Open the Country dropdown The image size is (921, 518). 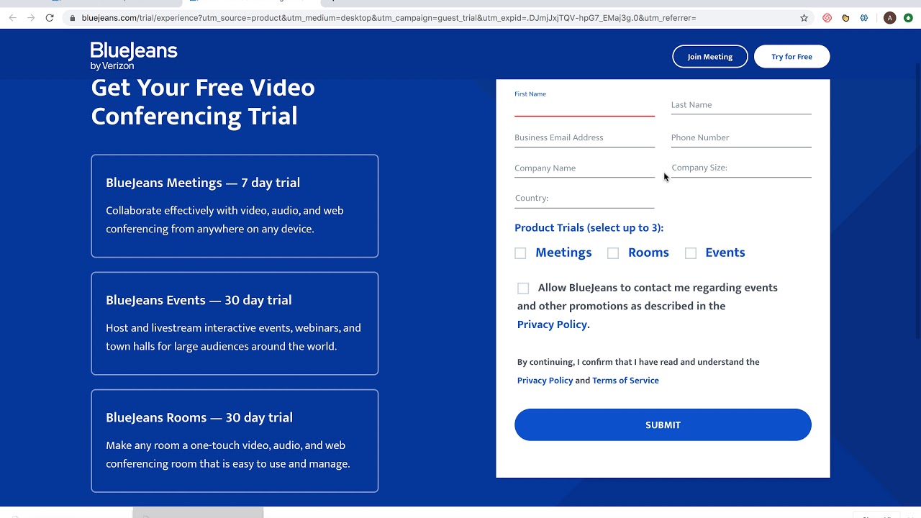584,198
